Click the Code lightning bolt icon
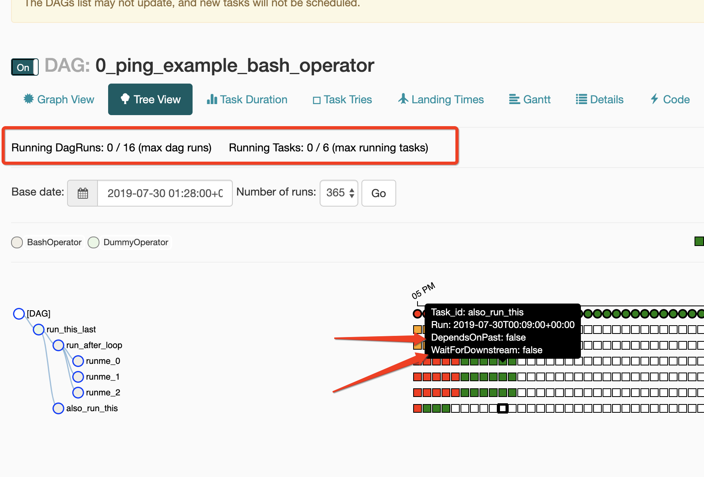This screenshot has height=477, width=704. pyautogui.click(x=655, y=99)
